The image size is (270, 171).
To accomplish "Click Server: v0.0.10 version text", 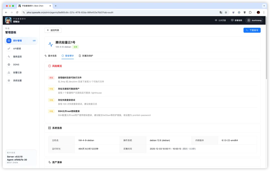I will click(x=15, y=157).
